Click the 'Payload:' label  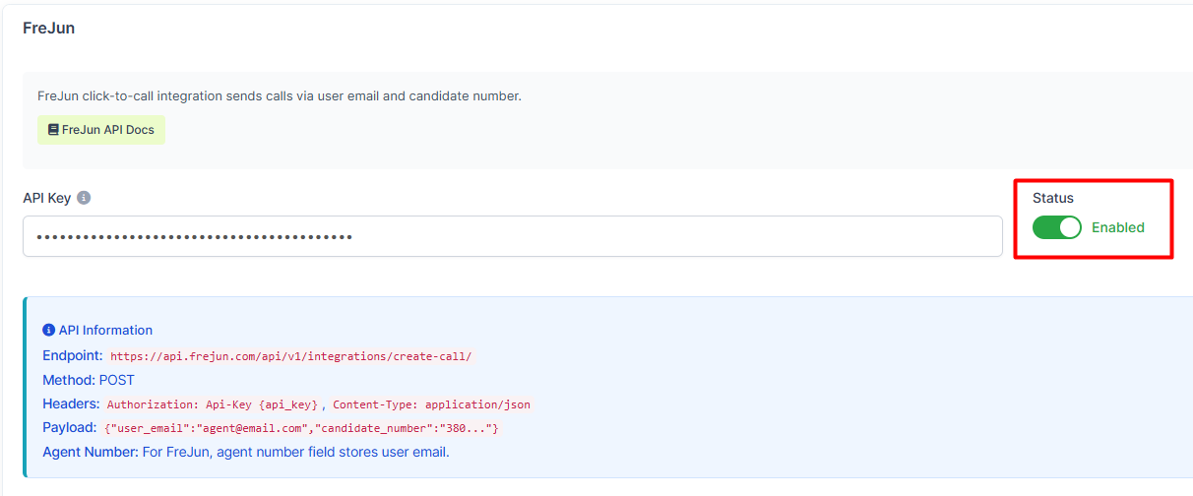(70, 428)
